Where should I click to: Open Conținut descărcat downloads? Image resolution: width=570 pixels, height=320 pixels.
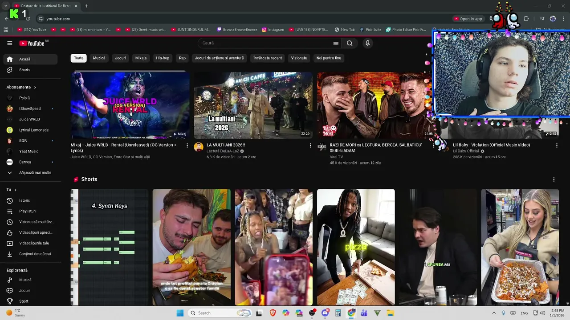30,254
